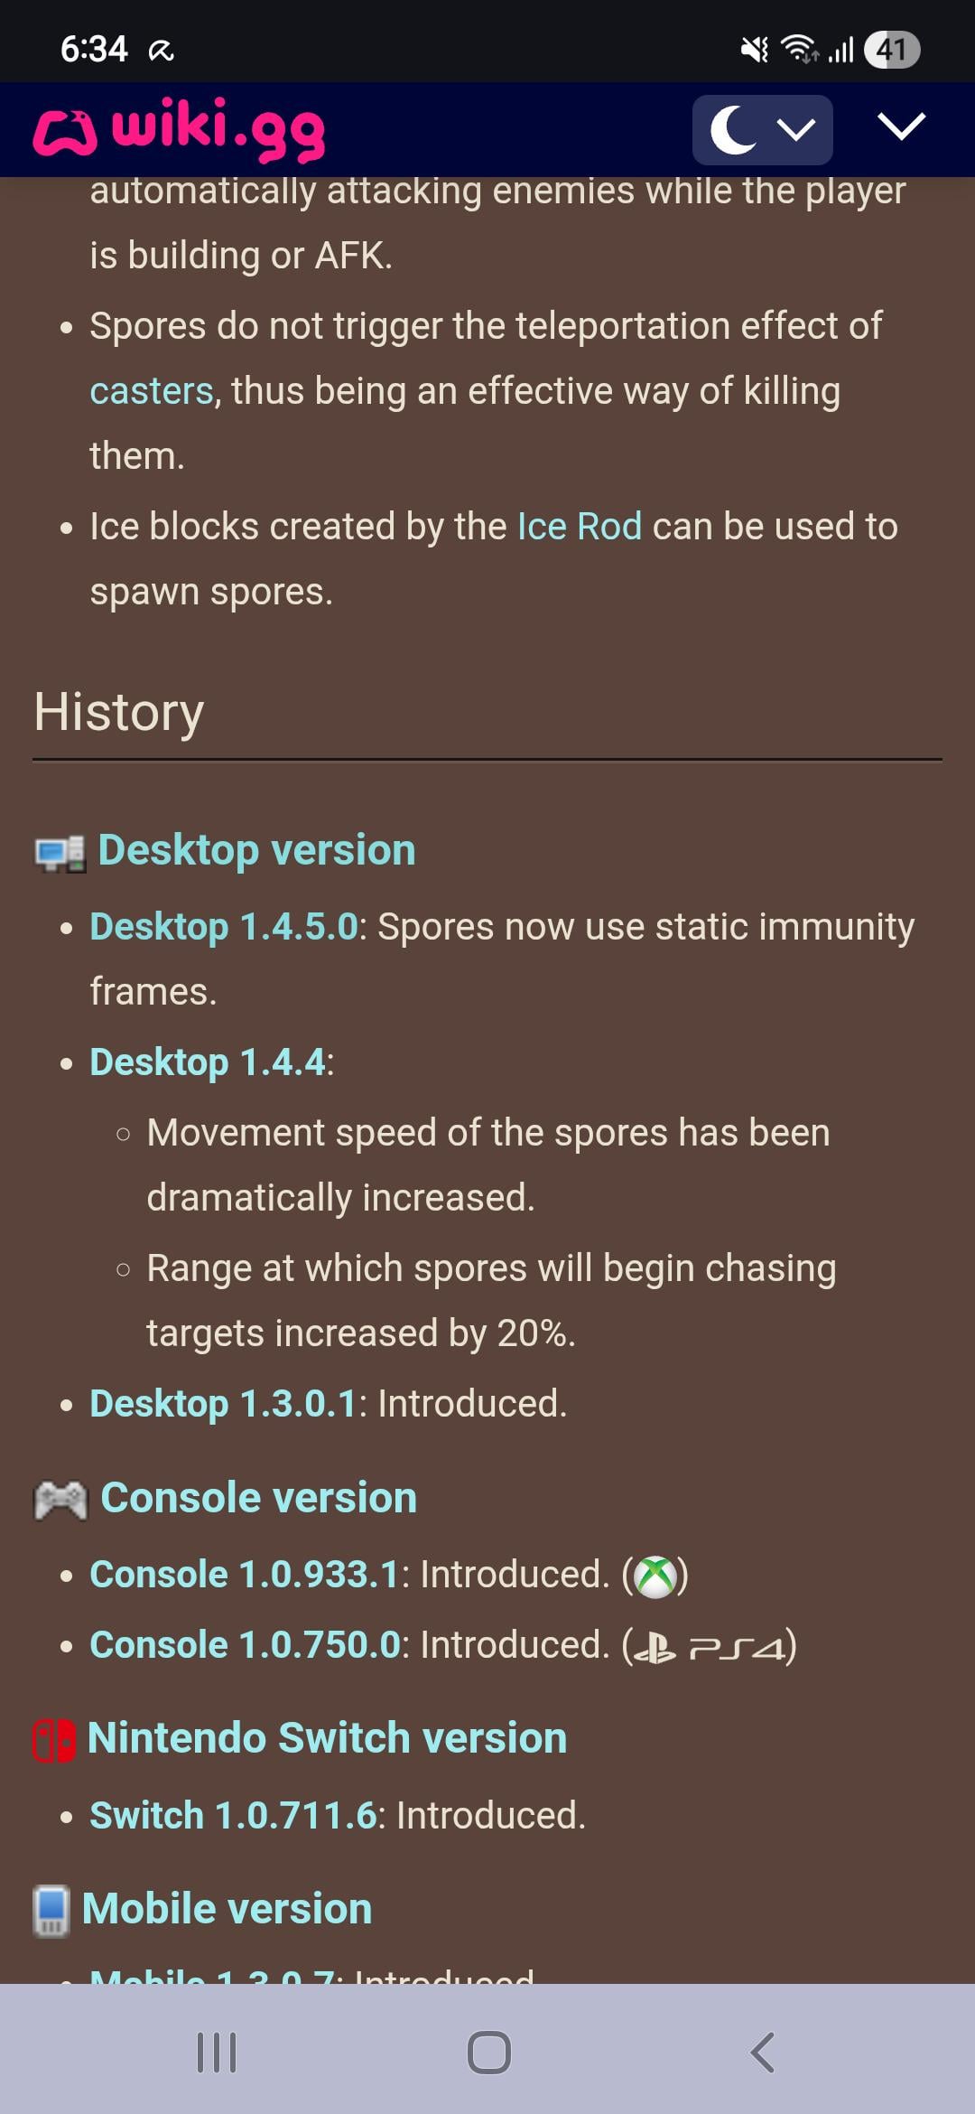The height and width of the screenshot is (2114, 975).
Task: Open the casters link
Action: [152, 391]
